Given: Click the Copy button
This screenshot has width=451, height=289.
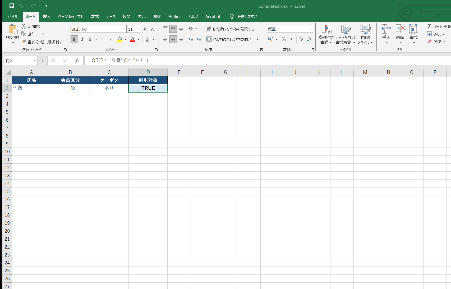Looking at the screenshot, I should (x=29, y=34).
